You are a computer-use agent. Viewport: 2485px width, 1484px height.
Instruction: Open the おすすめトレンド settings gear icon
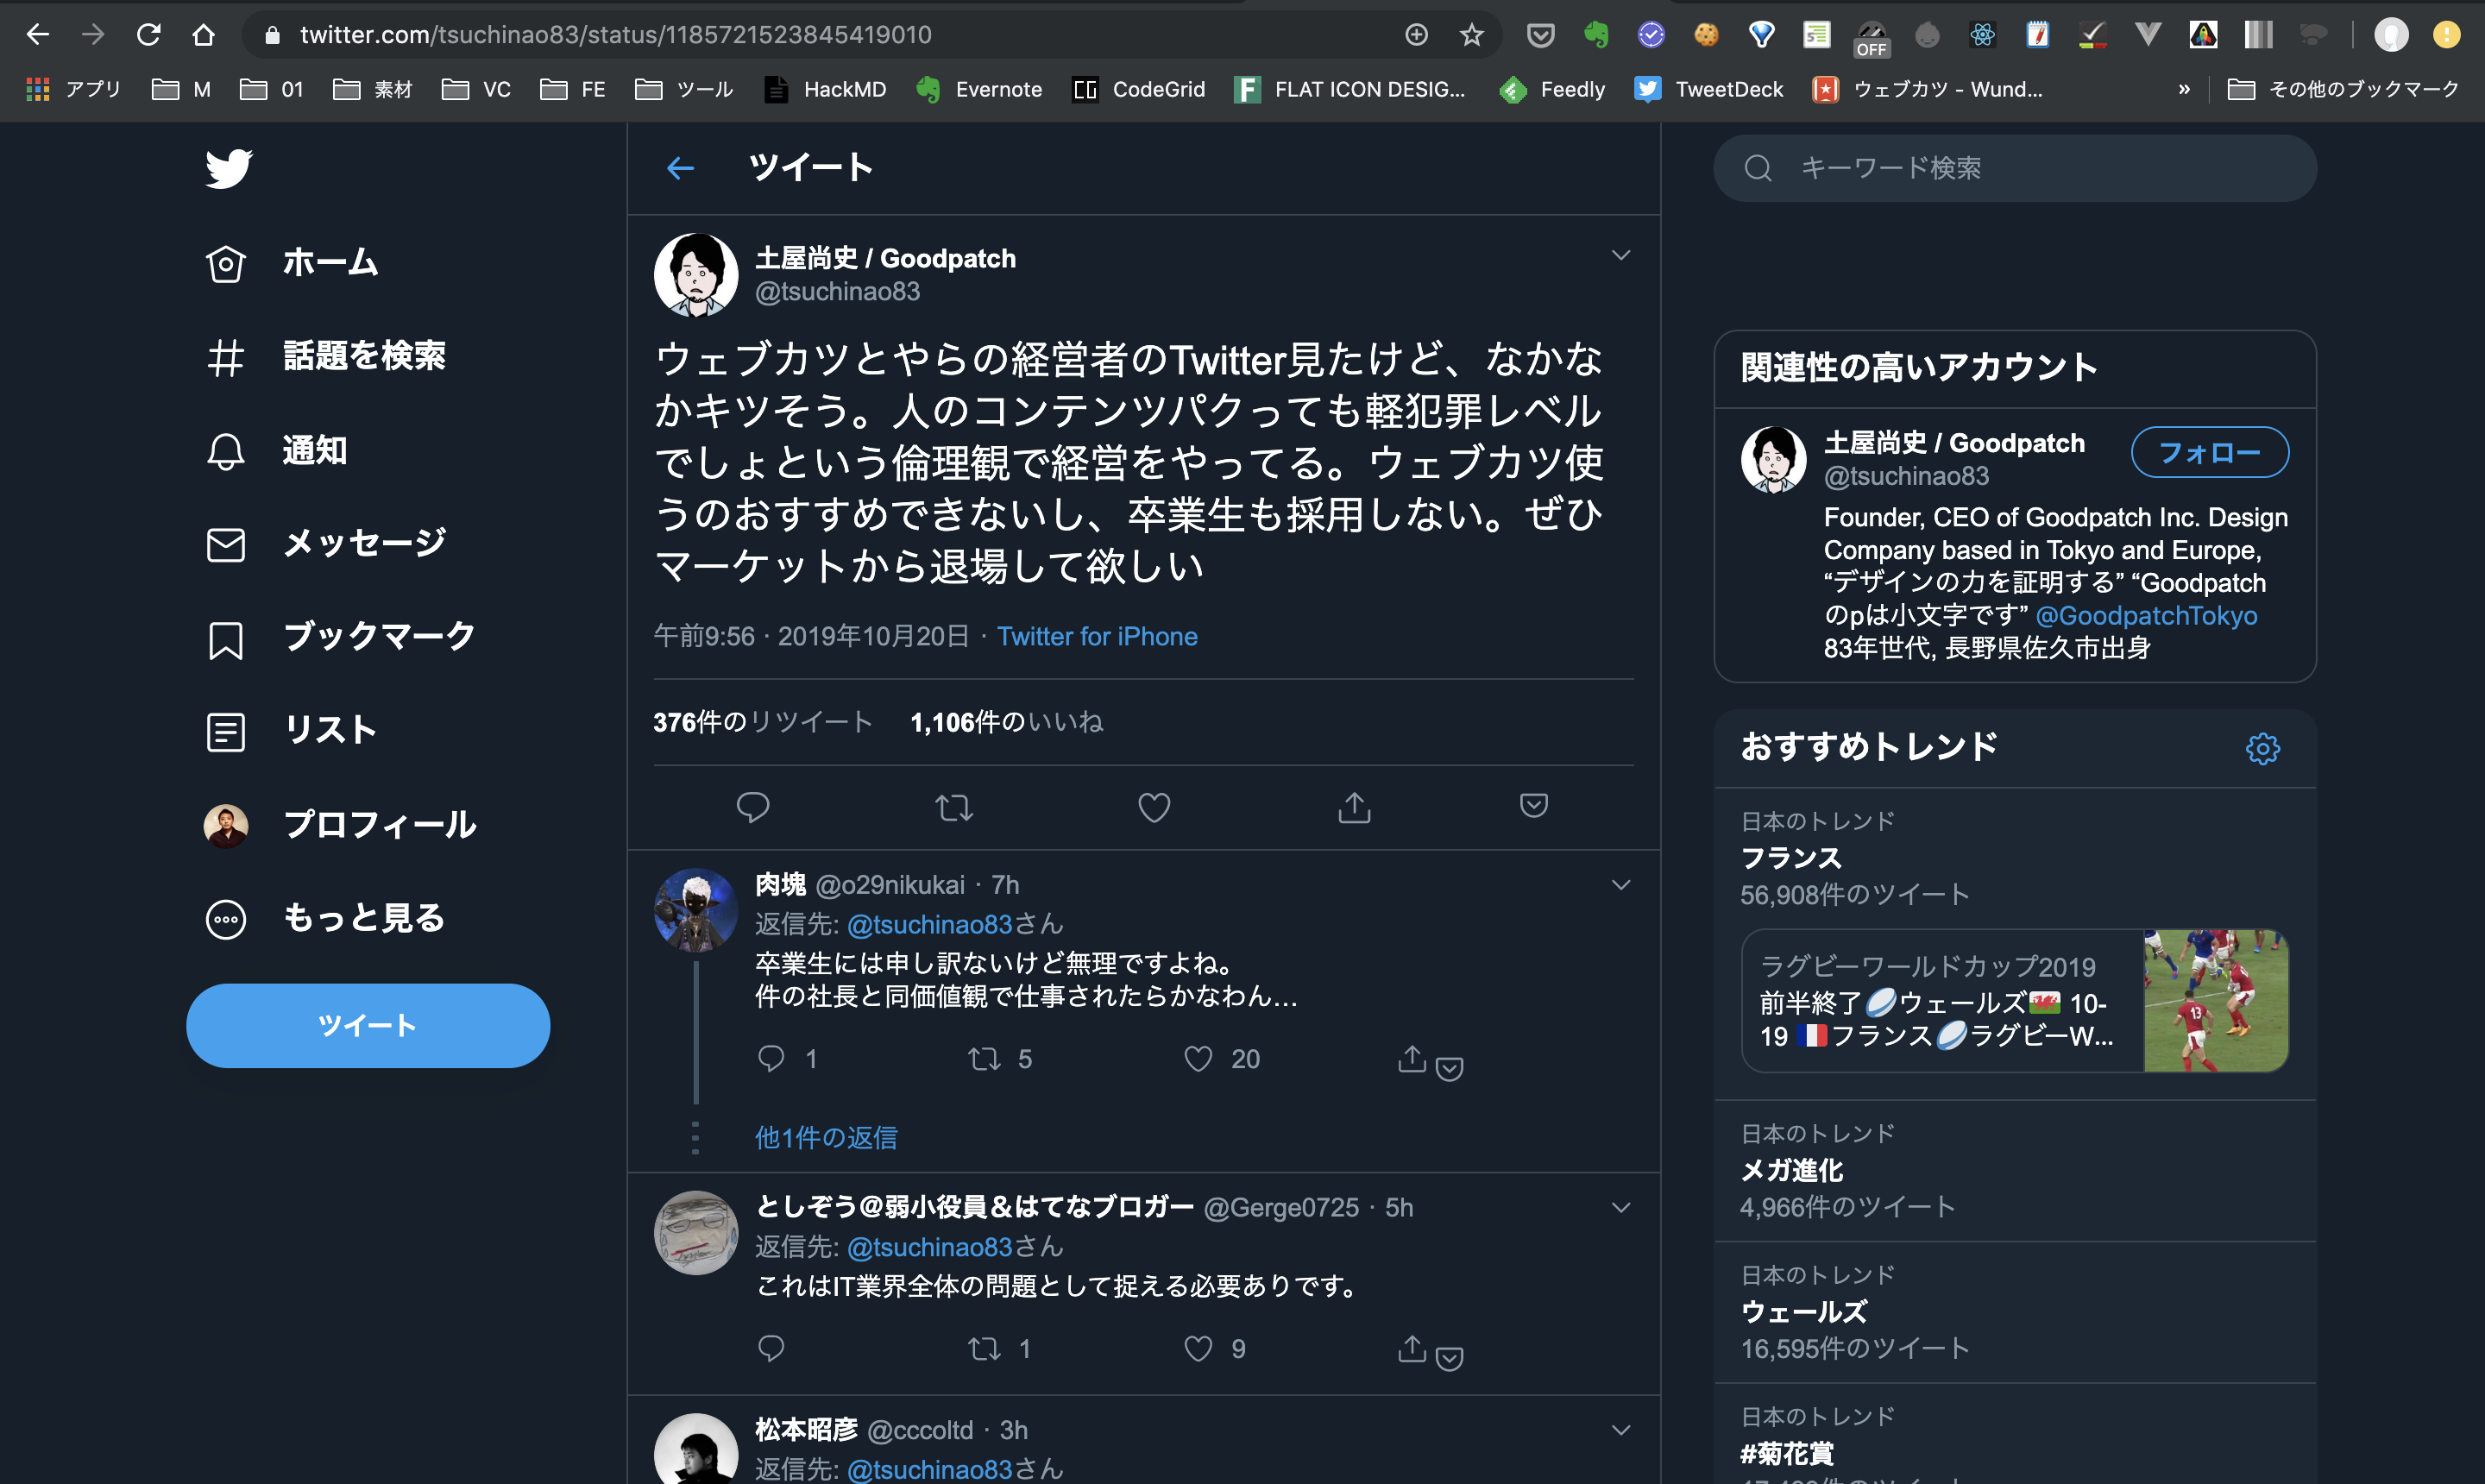pyautogui.click(x=2263, y=748)
